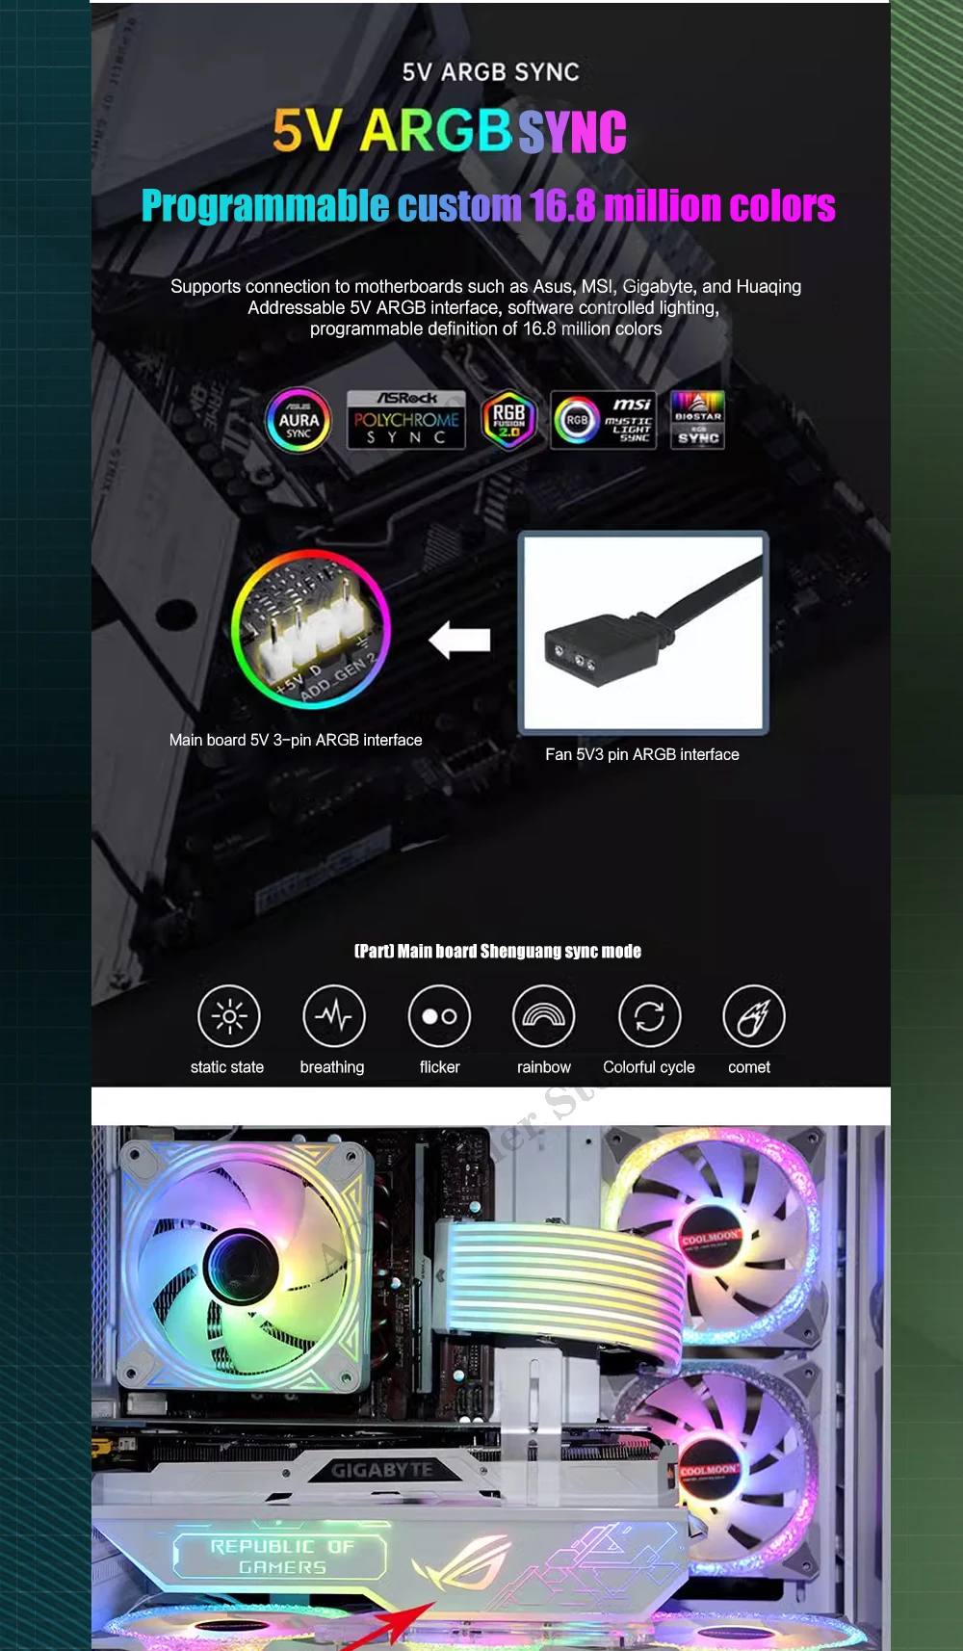
Task: Select the Colorful cycle mode icon
Action: click(x=649, y=1016)
